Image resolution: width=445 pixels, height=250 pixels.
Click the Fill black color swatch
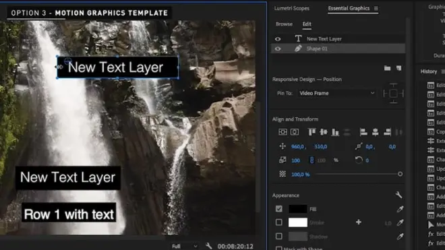pos(298,209)
